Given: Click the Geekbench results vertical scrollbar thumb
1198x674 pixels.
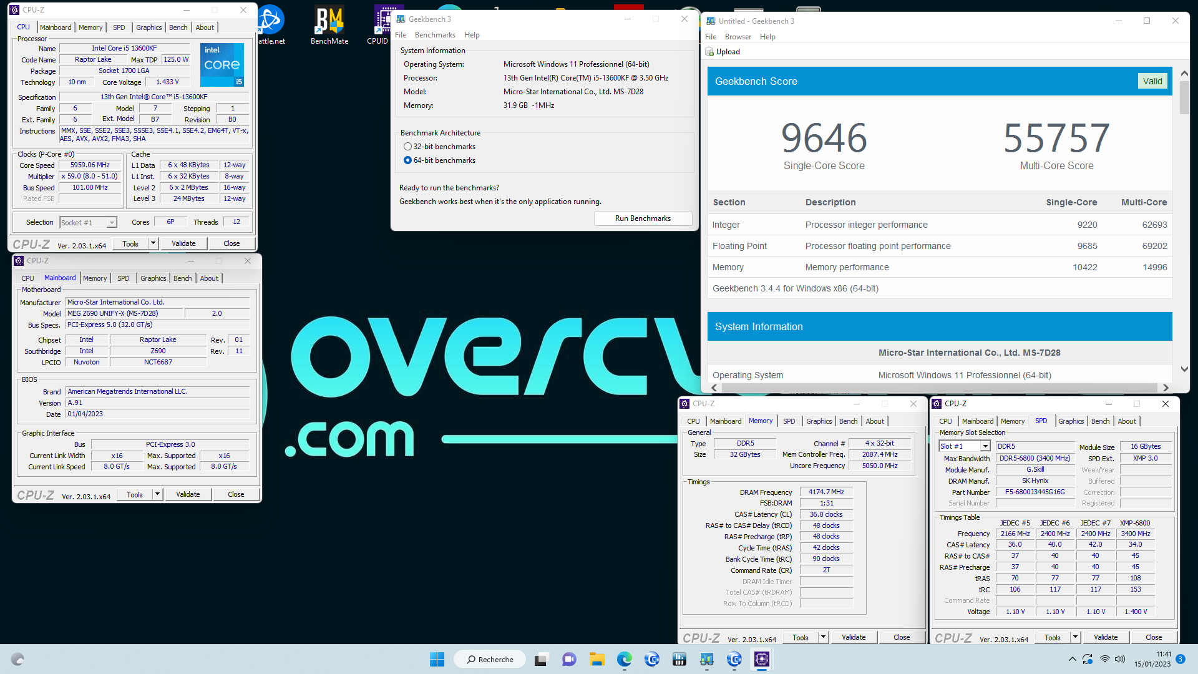Looking at the screenshot, I should (1184, 99).
